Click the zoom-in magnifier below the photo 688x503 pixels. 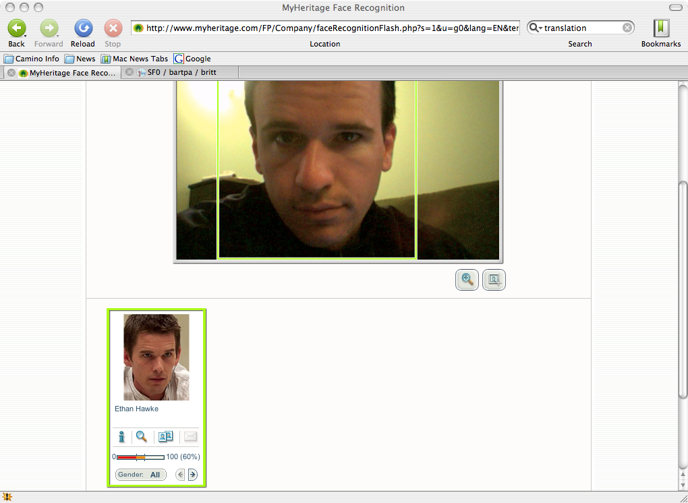(x=467, y=280)
